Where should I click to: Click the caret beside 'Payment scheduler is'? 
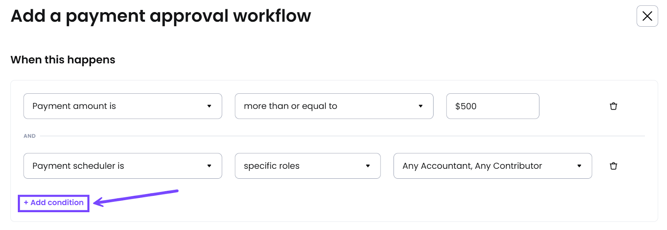[x=209, y=166]
